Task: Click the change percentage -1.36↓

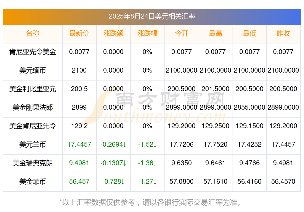Action: pyautogui.click(x=147, y=163)
